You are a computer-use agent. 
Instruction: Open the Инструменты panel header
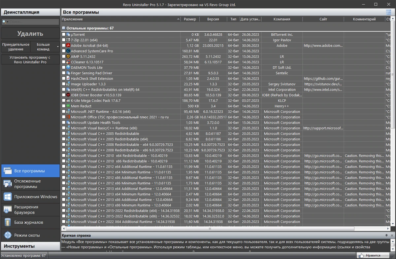[30, 246]
